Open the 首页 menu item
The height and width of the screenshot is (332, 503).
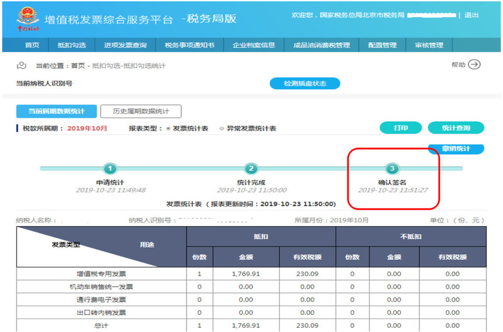[32, 45]
